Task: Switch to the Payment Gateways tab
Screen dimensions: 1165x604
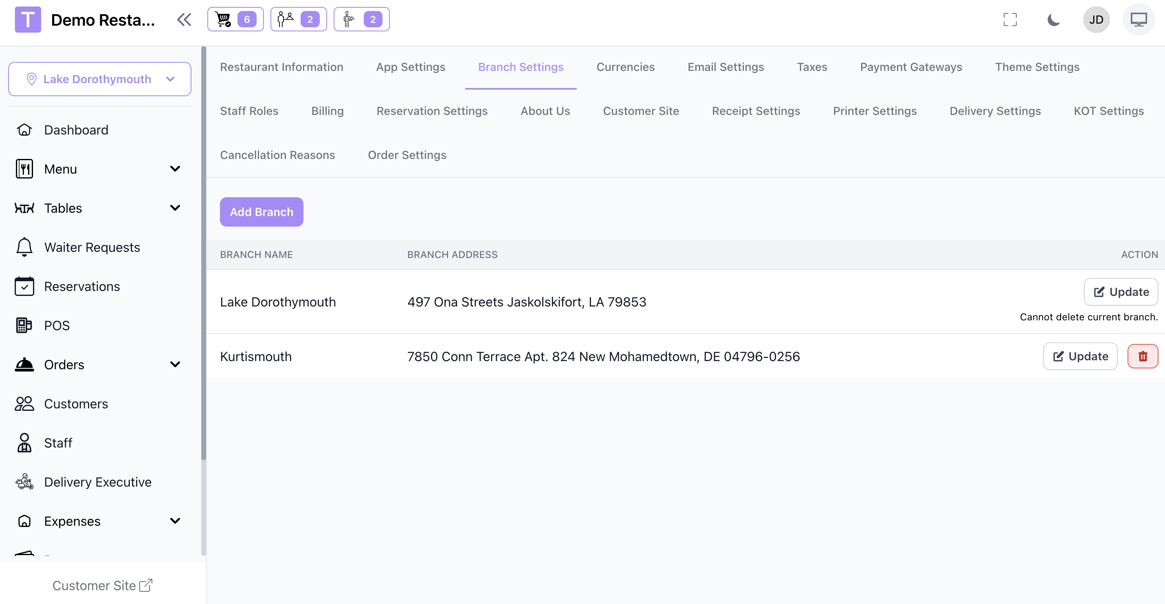Action: coord(911,67)
